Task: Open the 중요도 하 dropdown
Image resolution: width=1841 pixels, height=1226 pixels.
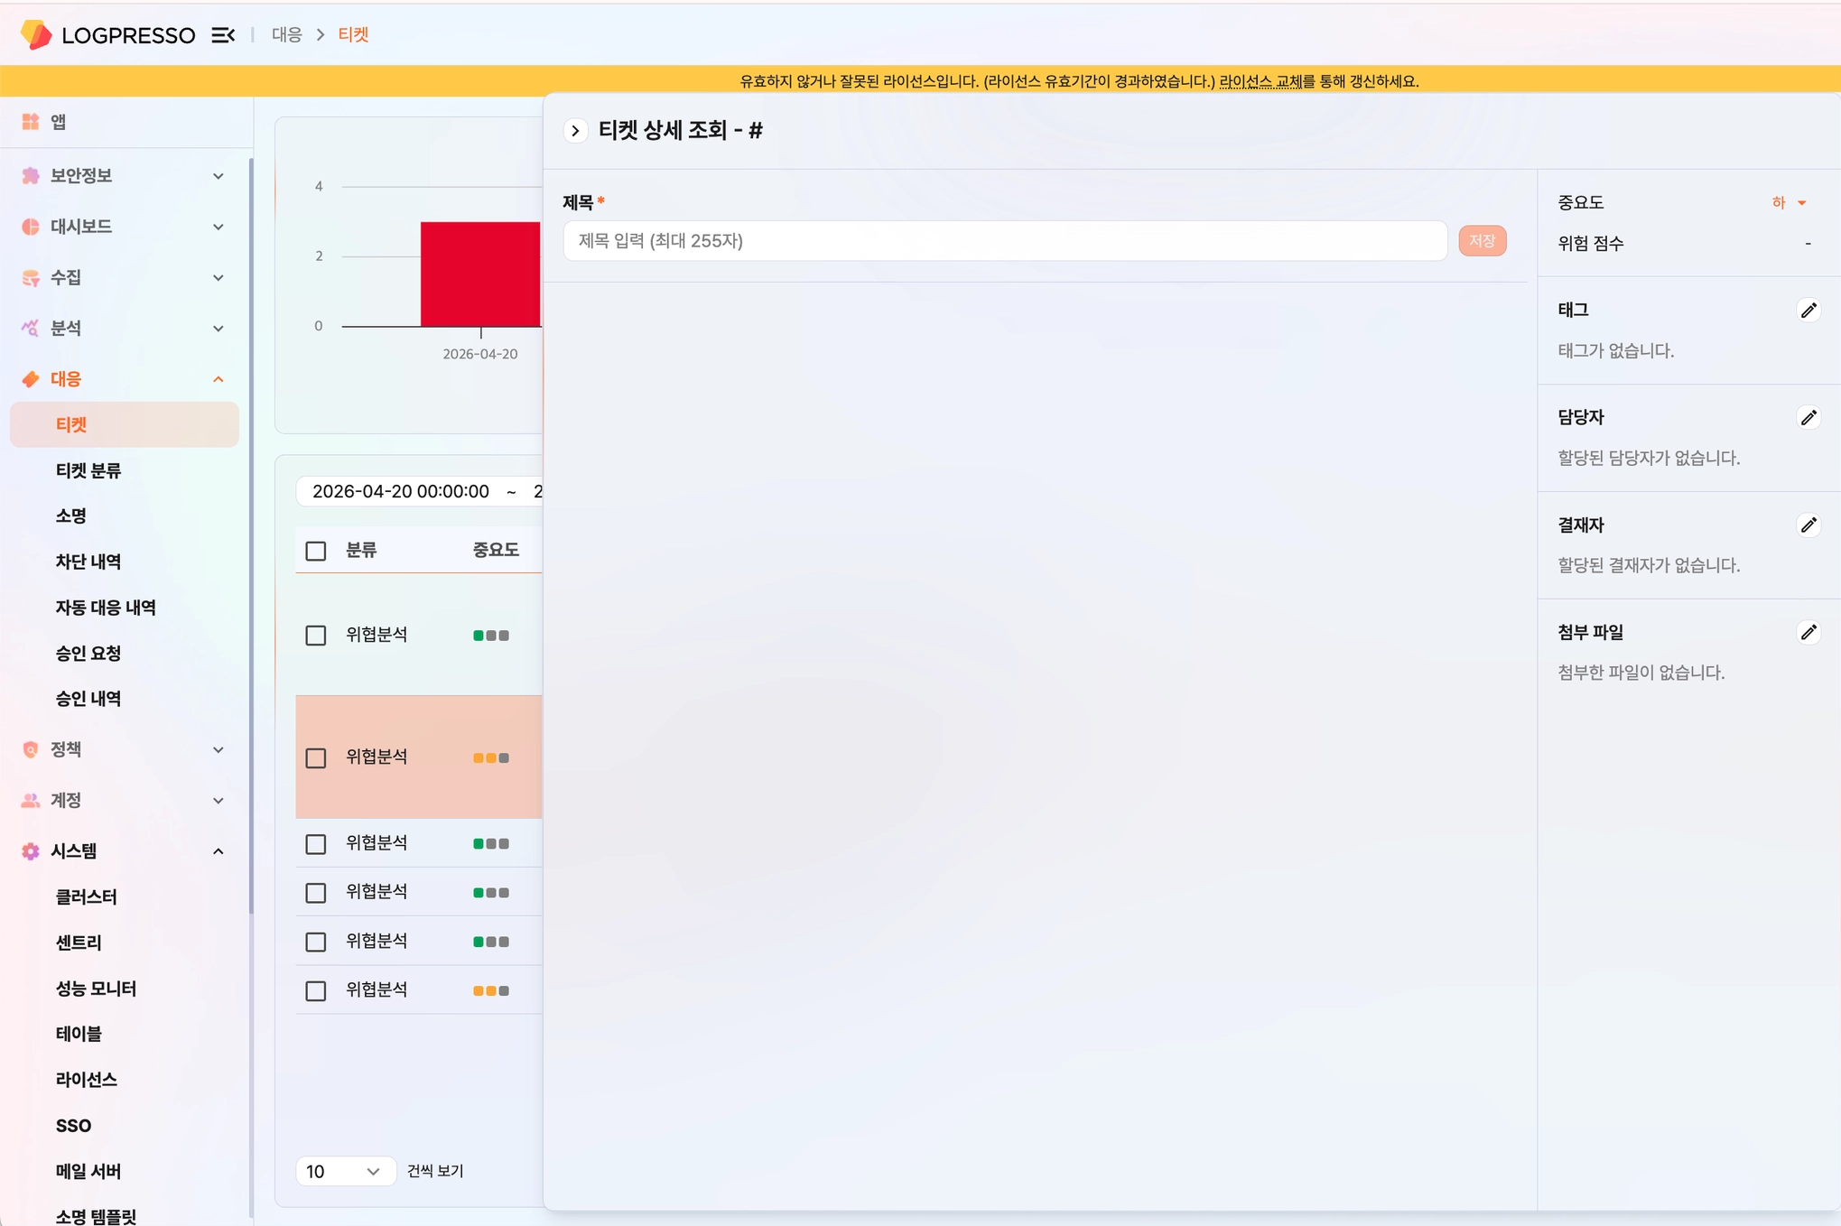Action: [1789, 202]
